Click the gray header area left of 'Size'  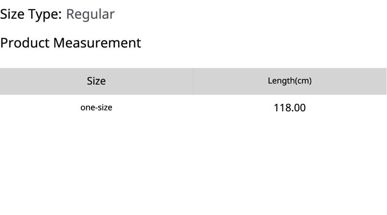[43, 81]
